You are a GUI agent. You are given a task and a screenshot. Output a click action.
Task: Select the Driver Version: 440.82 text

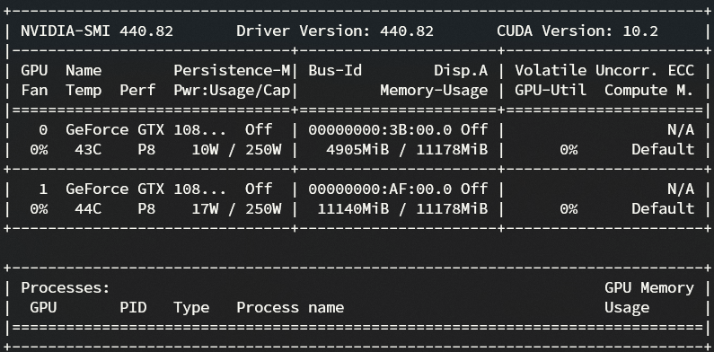pyautogui.click(x=335, y=31)
